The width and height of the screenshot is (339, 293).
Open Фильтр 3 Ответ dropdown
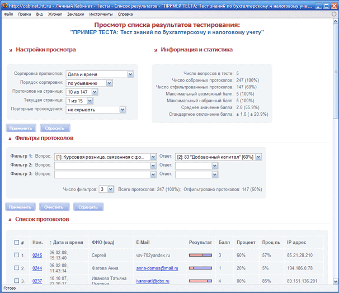click(x=196, y=174)
